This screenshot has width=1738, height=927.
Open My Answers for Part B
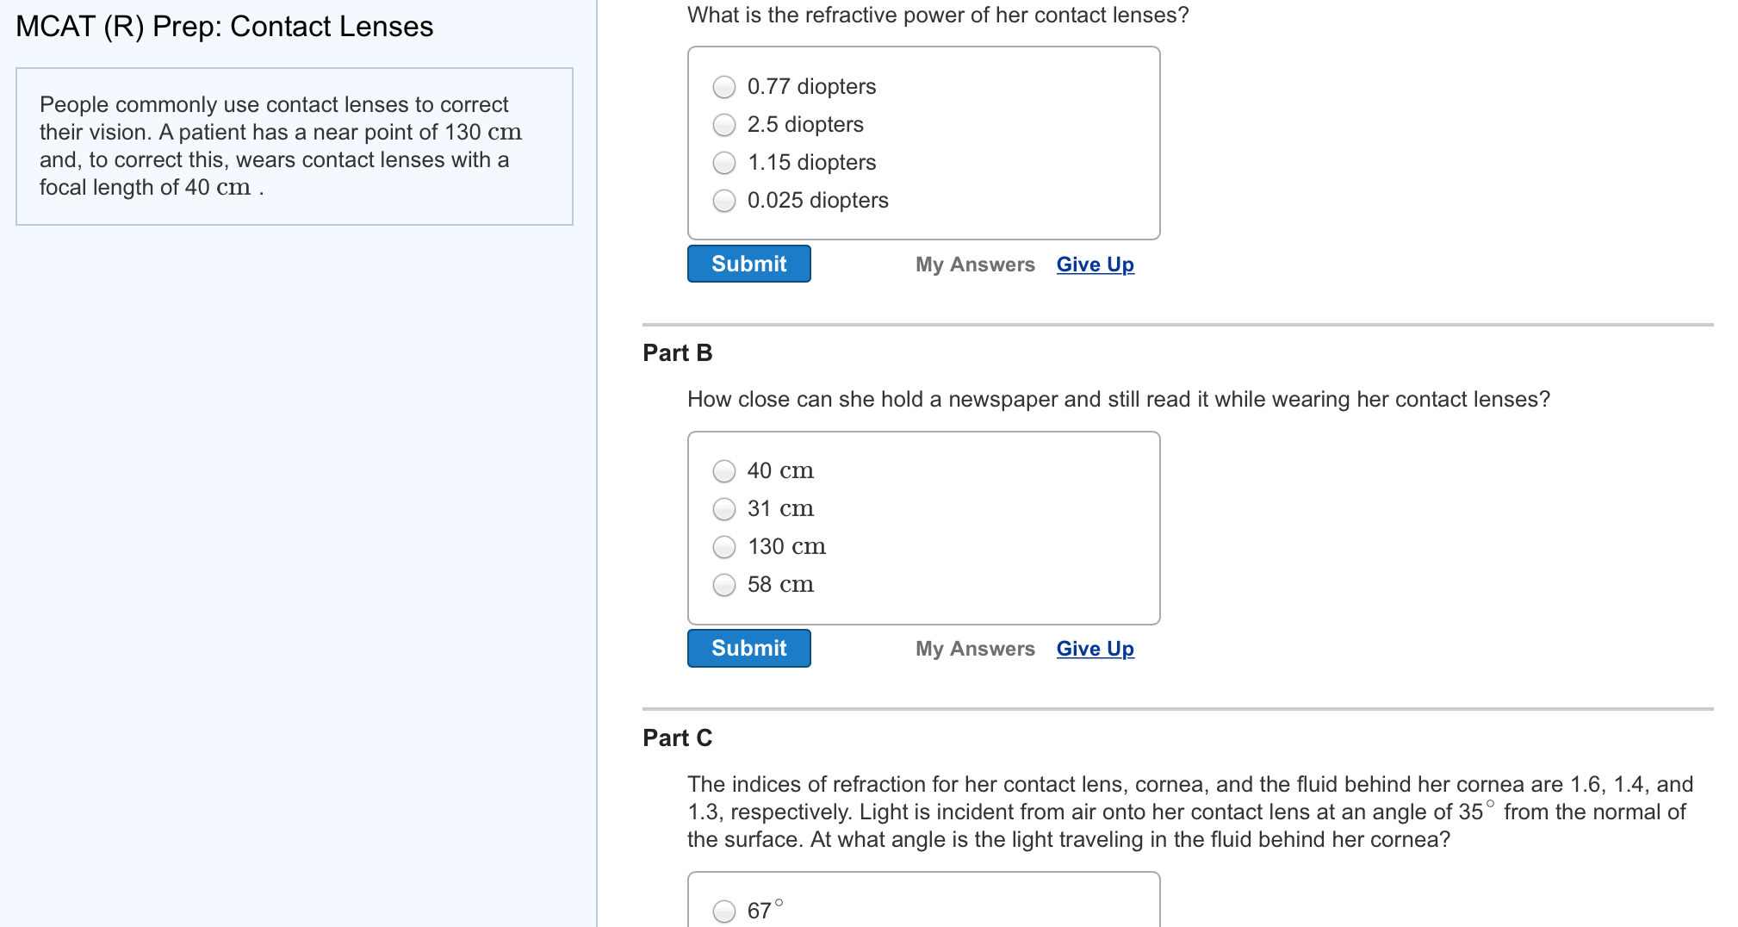(x=974, y=648)
